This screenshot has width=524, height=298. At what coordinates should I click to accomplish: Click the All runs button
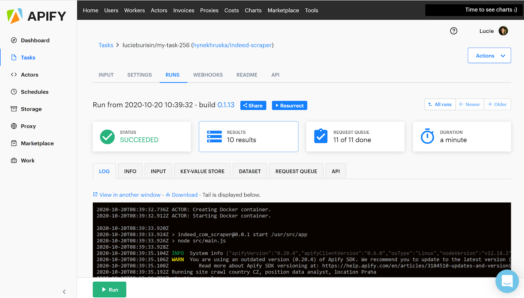(440, 104)
